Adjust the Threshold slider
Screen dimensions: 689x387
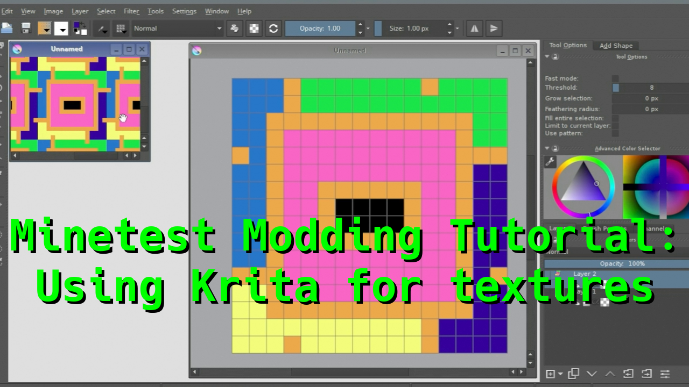tap(651, 88)
